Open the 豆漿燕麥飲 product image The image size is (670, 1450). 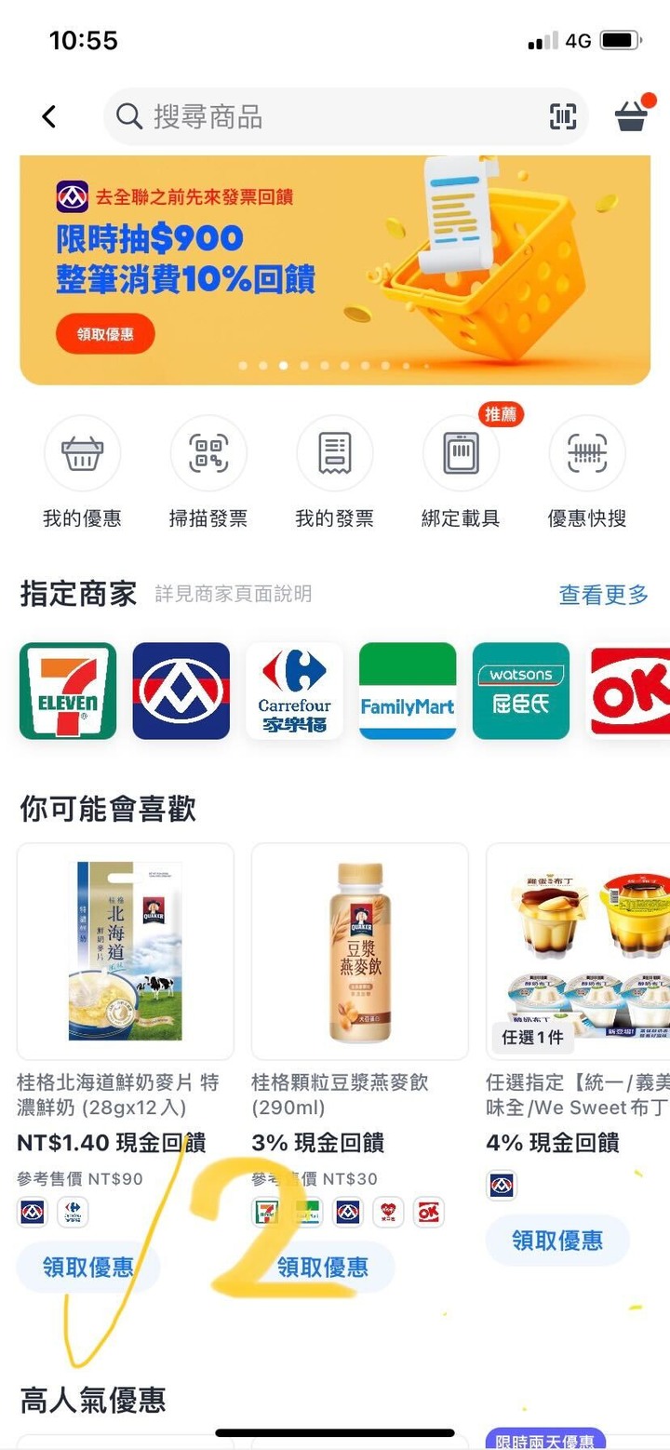click(360, 951)
